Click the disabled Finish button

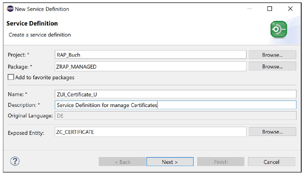tap(221, 162)
